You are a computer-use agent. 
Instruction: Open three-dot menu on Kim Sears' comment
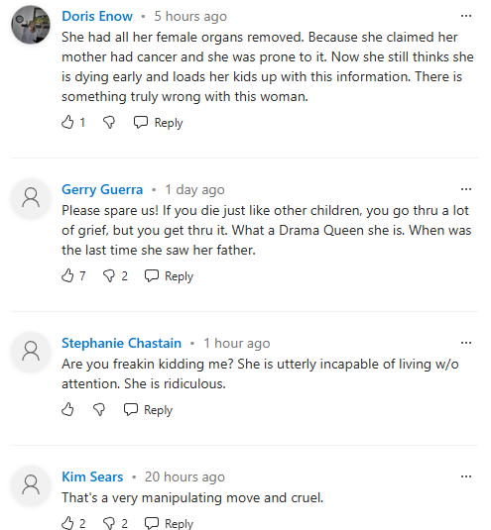point(466,477)
